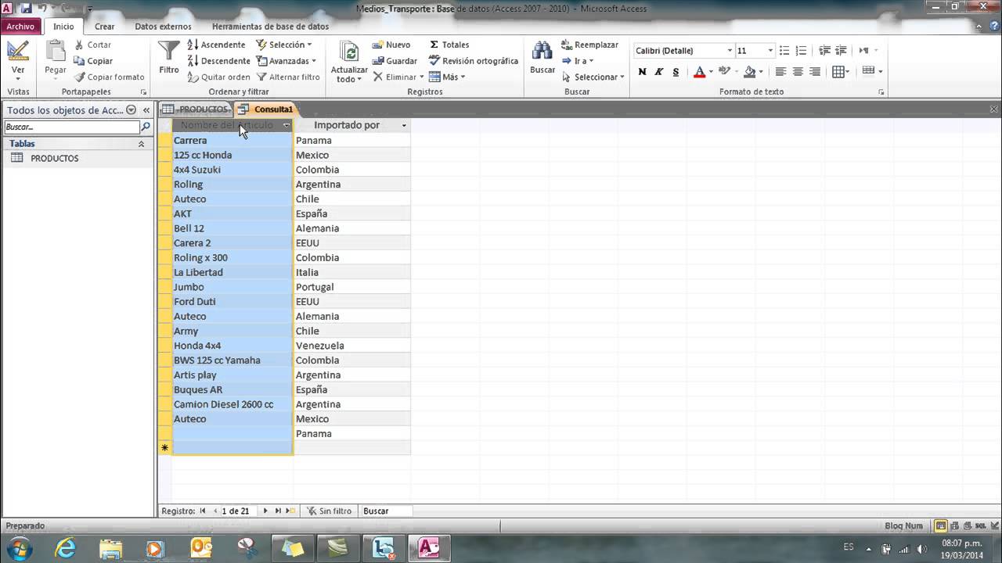The height and width of the screenshot is (563, 1002).
Task: Toggle Alternar filtro
Action: tap(288, 77)
